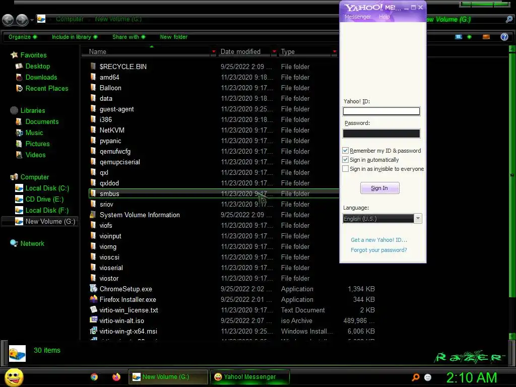516x387 pixels.
Task: Click the $RECYCLE.BIN folder icon
Action: (93, 66)
